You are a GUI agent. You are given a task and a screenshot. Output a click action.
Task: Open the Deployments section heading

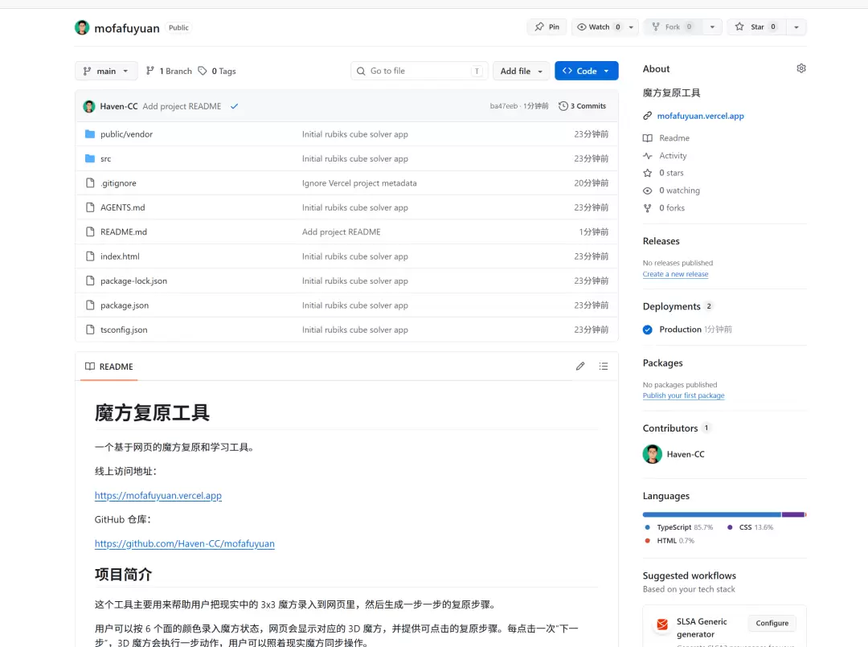tap(671, 306)
